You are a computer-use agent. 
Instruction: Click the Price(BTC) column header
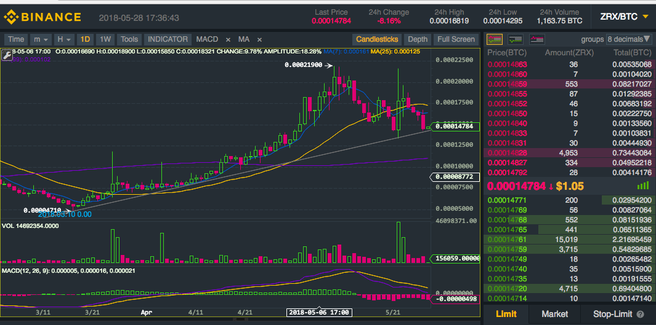click(x=507, y=53)
